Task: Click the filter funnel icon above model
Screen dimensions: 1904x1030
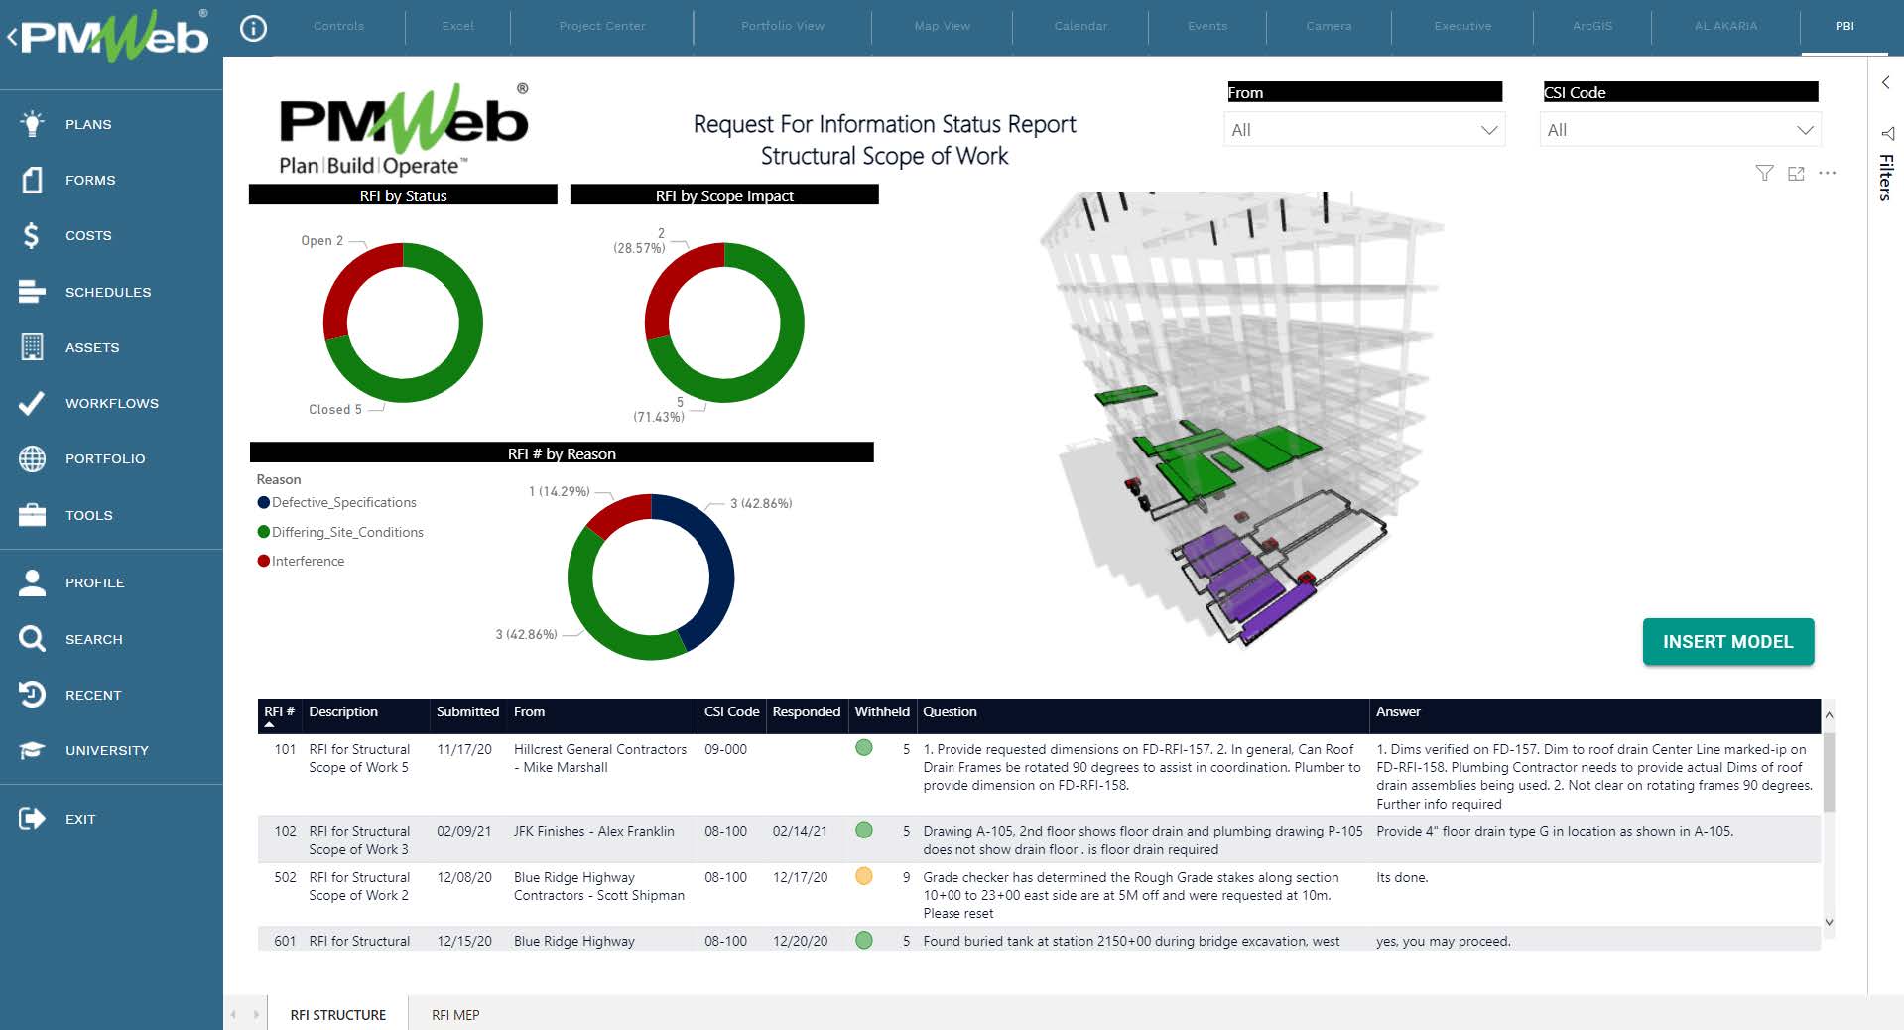Action: coord(1764,173)
